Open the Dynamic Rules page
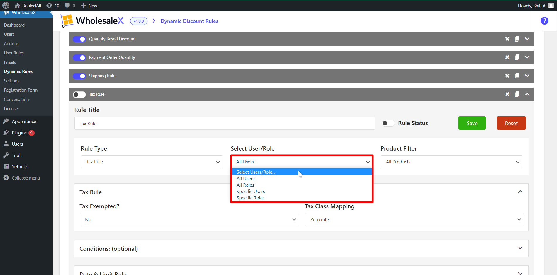Image resolution: width=557 pixels, height=275 pixels. click(x=18, y=71)
